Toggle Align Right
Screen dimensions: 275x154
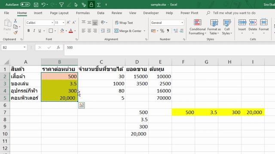click(95, 31)
